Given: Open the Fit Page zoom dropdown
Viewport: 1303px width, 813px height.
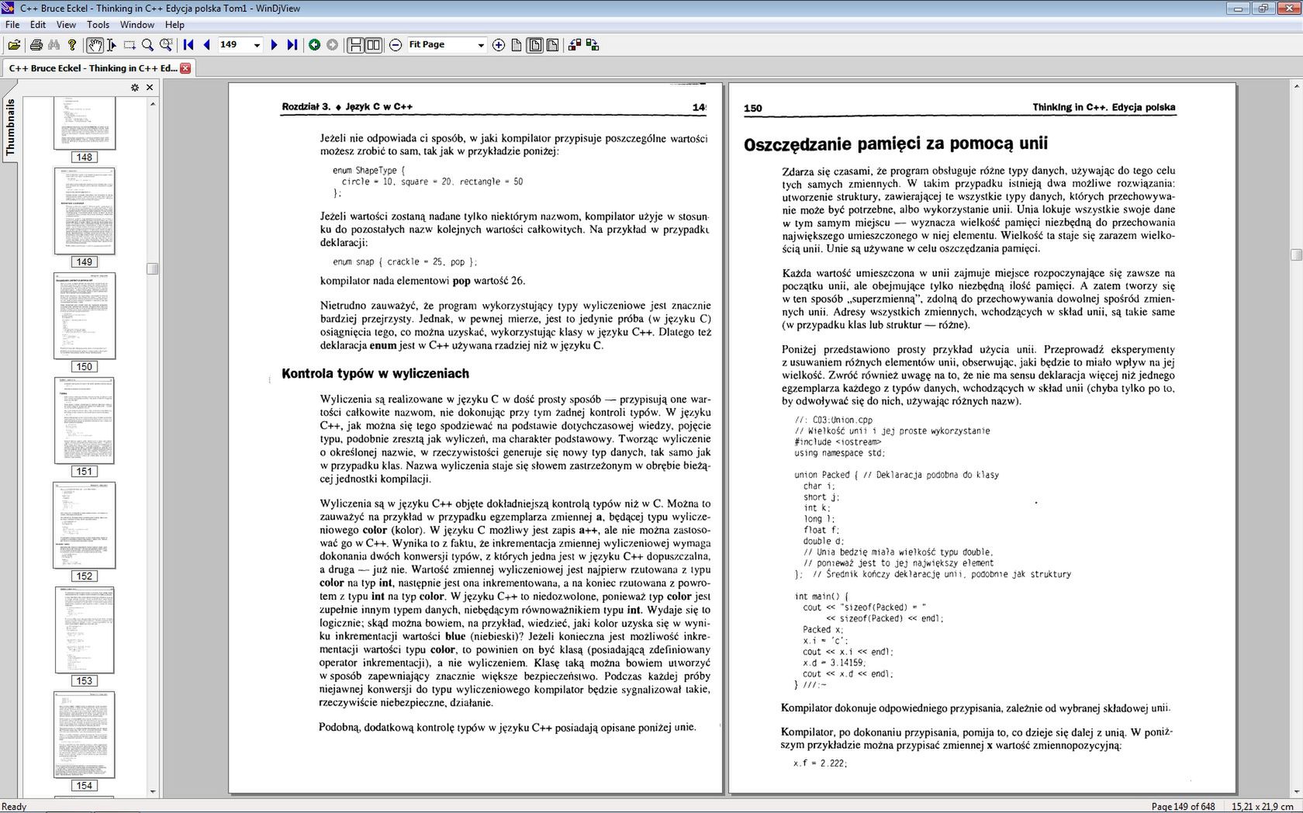Looking at the screenshot, I should click(480, 45).
